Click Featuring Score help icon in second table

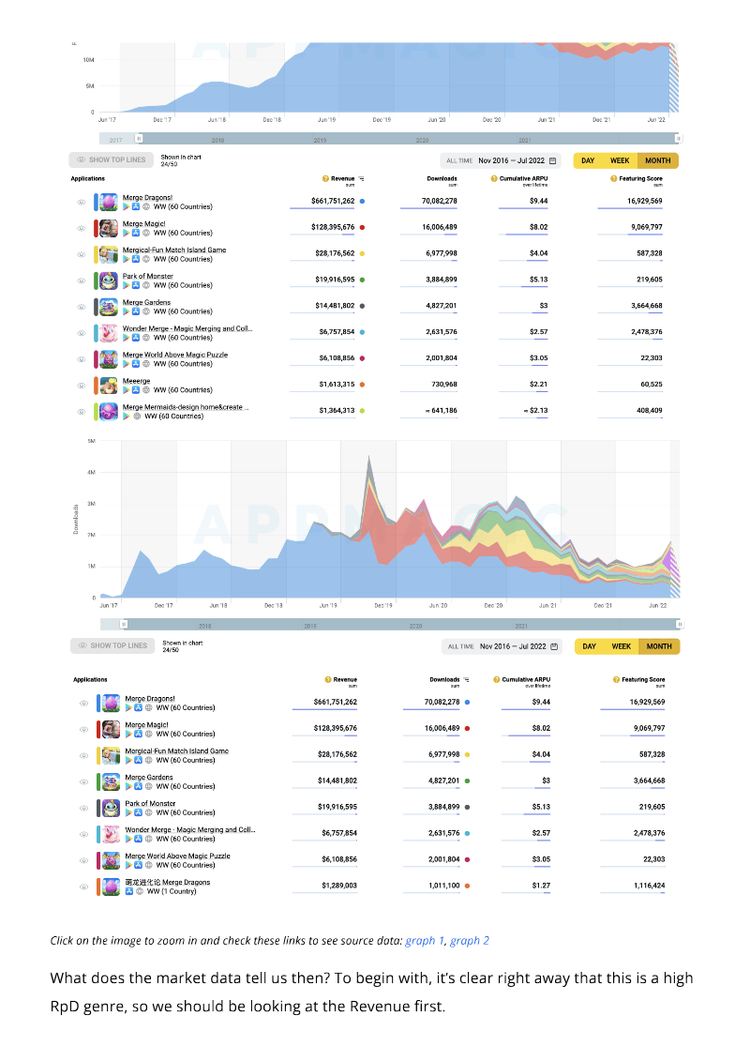[616, 679]
